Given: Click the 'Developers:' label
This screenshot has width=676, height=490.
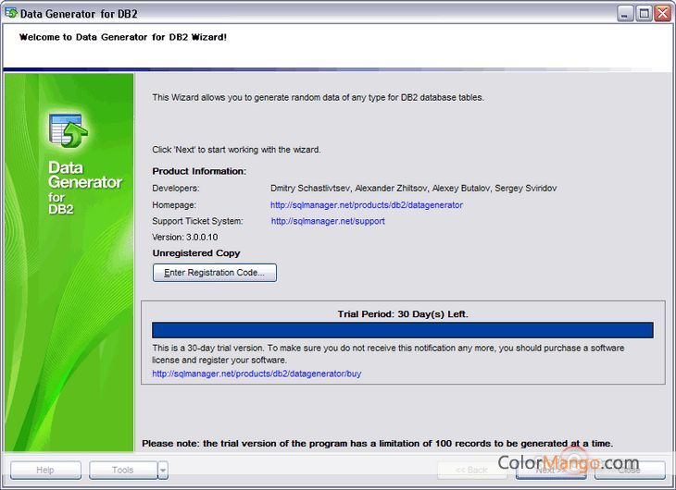Looking at the screenshot, I should tap(175, 189).
